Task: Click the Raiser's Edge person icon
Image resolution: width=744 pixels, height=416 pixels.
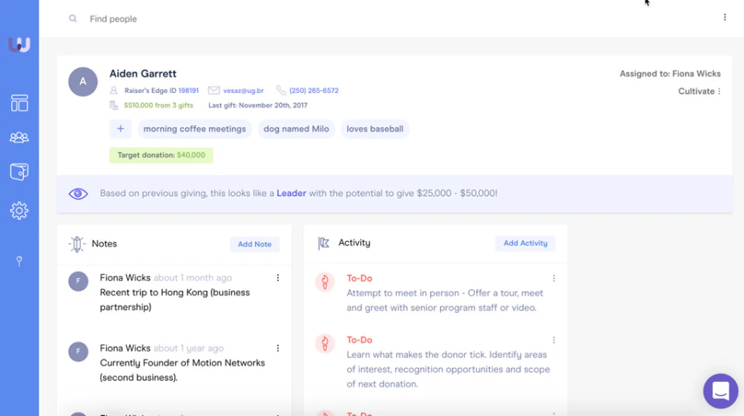Action: point(113,90)
